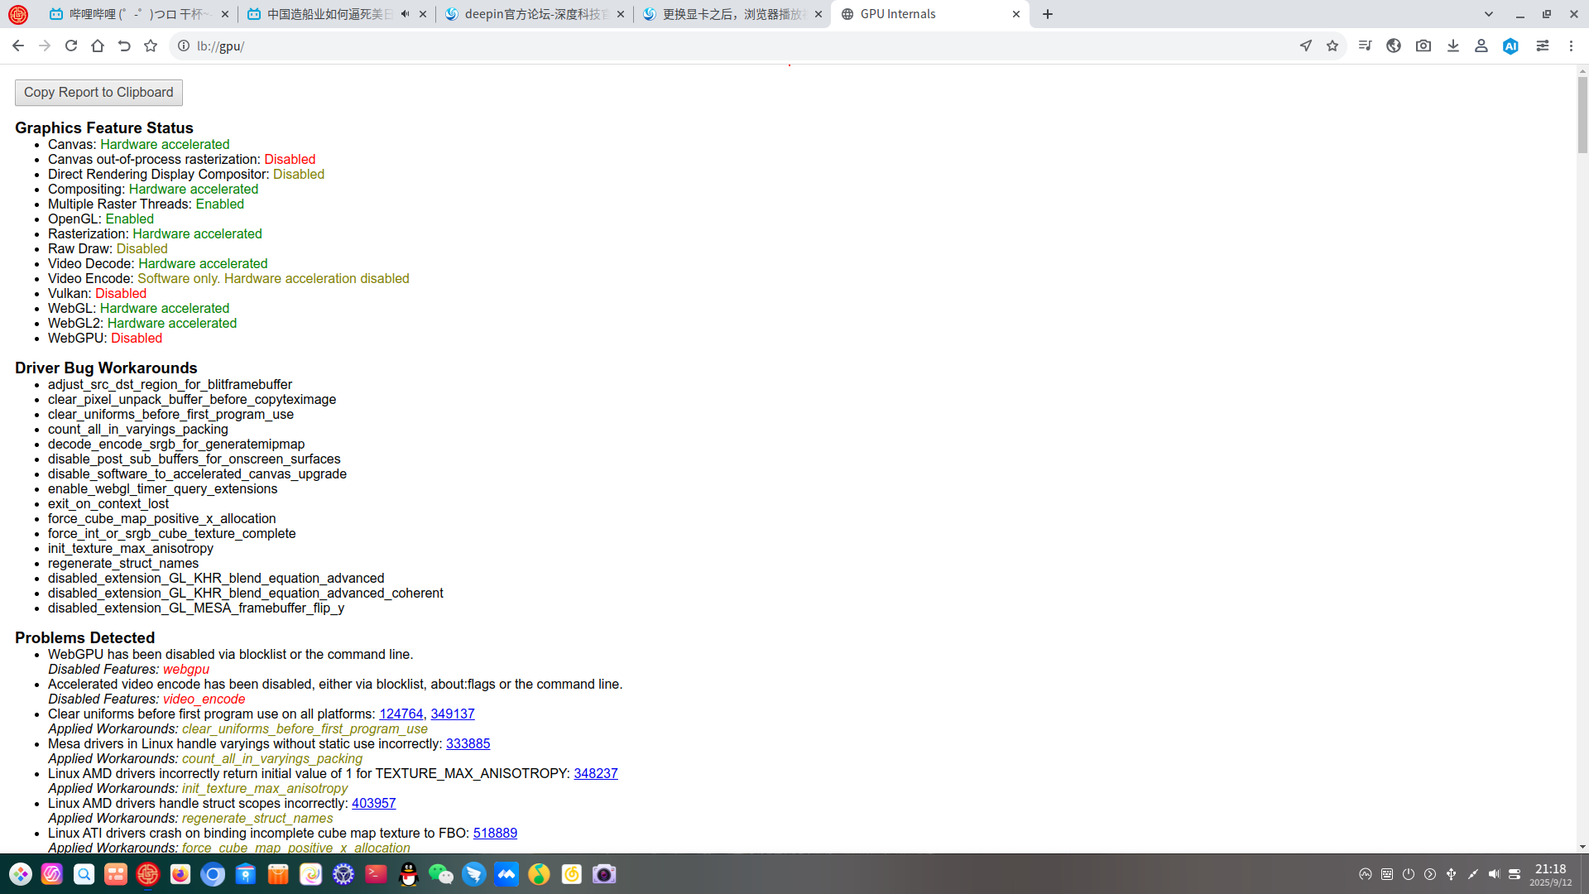
Task: Click the site information icon in the address bar
Action: point(184,46)
